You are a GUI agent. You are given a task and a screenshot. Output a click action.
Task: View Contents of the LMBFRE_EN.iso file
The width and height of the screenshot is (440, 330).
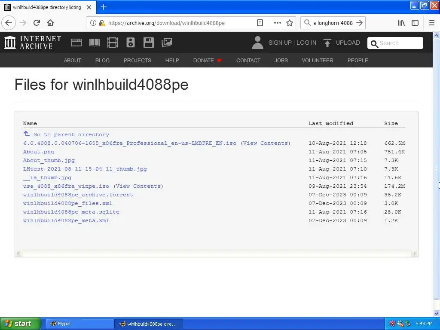266,143
